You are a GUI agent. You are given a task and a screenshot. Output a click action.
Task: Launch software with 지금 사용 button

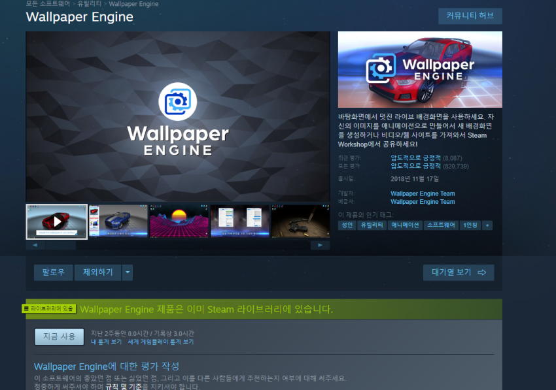pos(60,336)
